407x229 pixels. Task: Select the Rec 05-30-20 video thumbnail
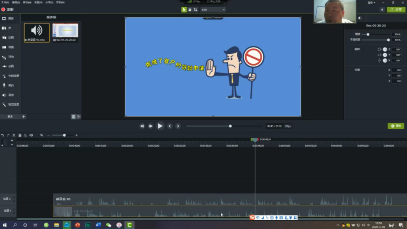click(65, 32)
